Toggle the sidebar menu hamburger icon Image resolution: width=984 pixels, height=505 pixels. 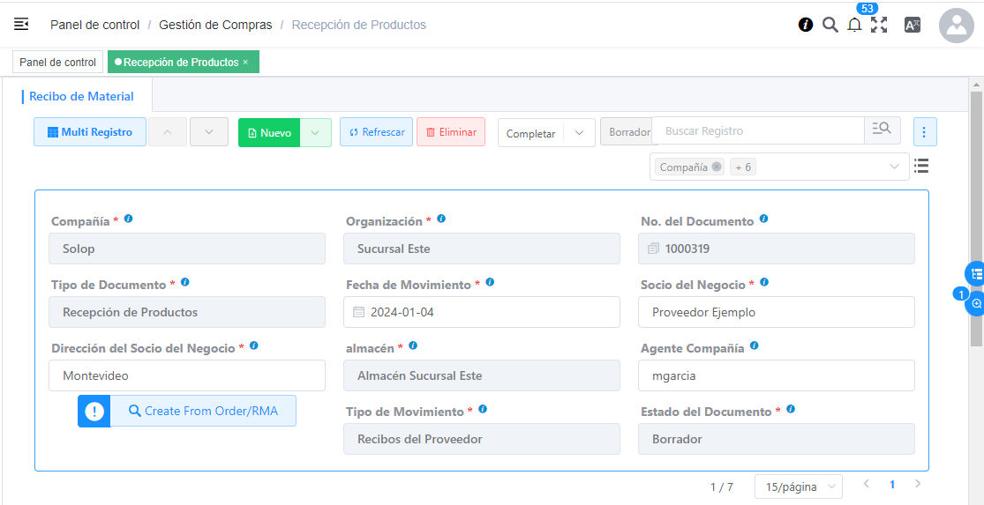tap(21, 25)
